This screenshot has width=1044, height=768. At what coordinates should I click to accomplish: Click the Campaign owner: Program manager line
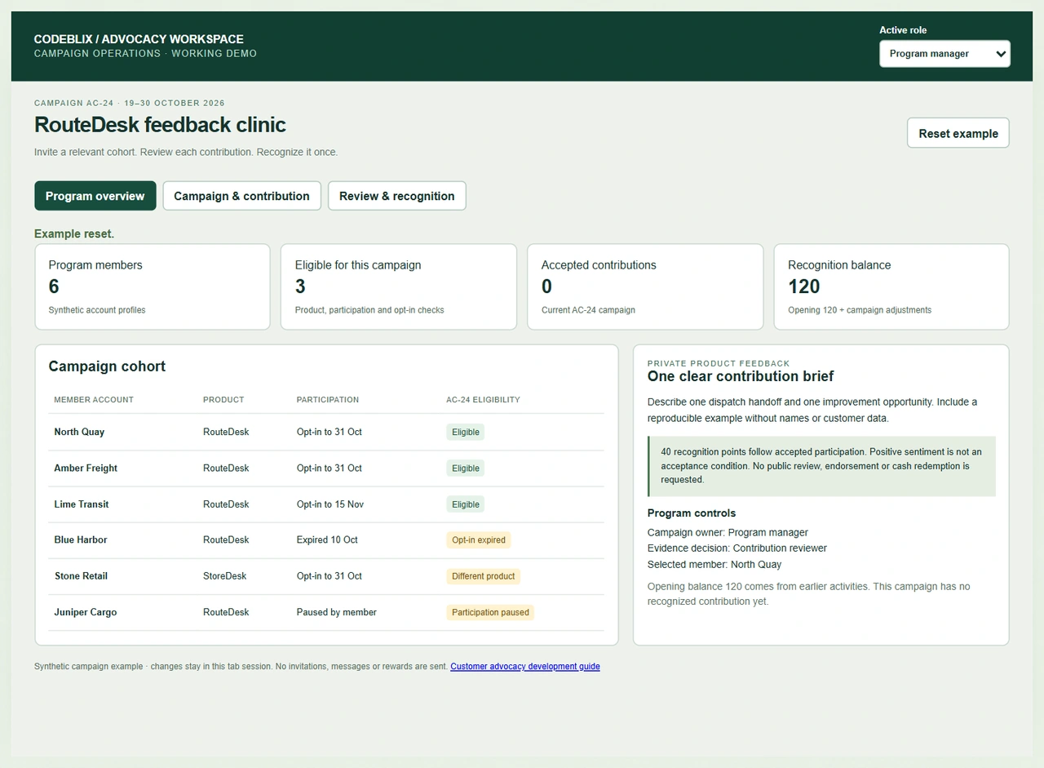[728, 532]
